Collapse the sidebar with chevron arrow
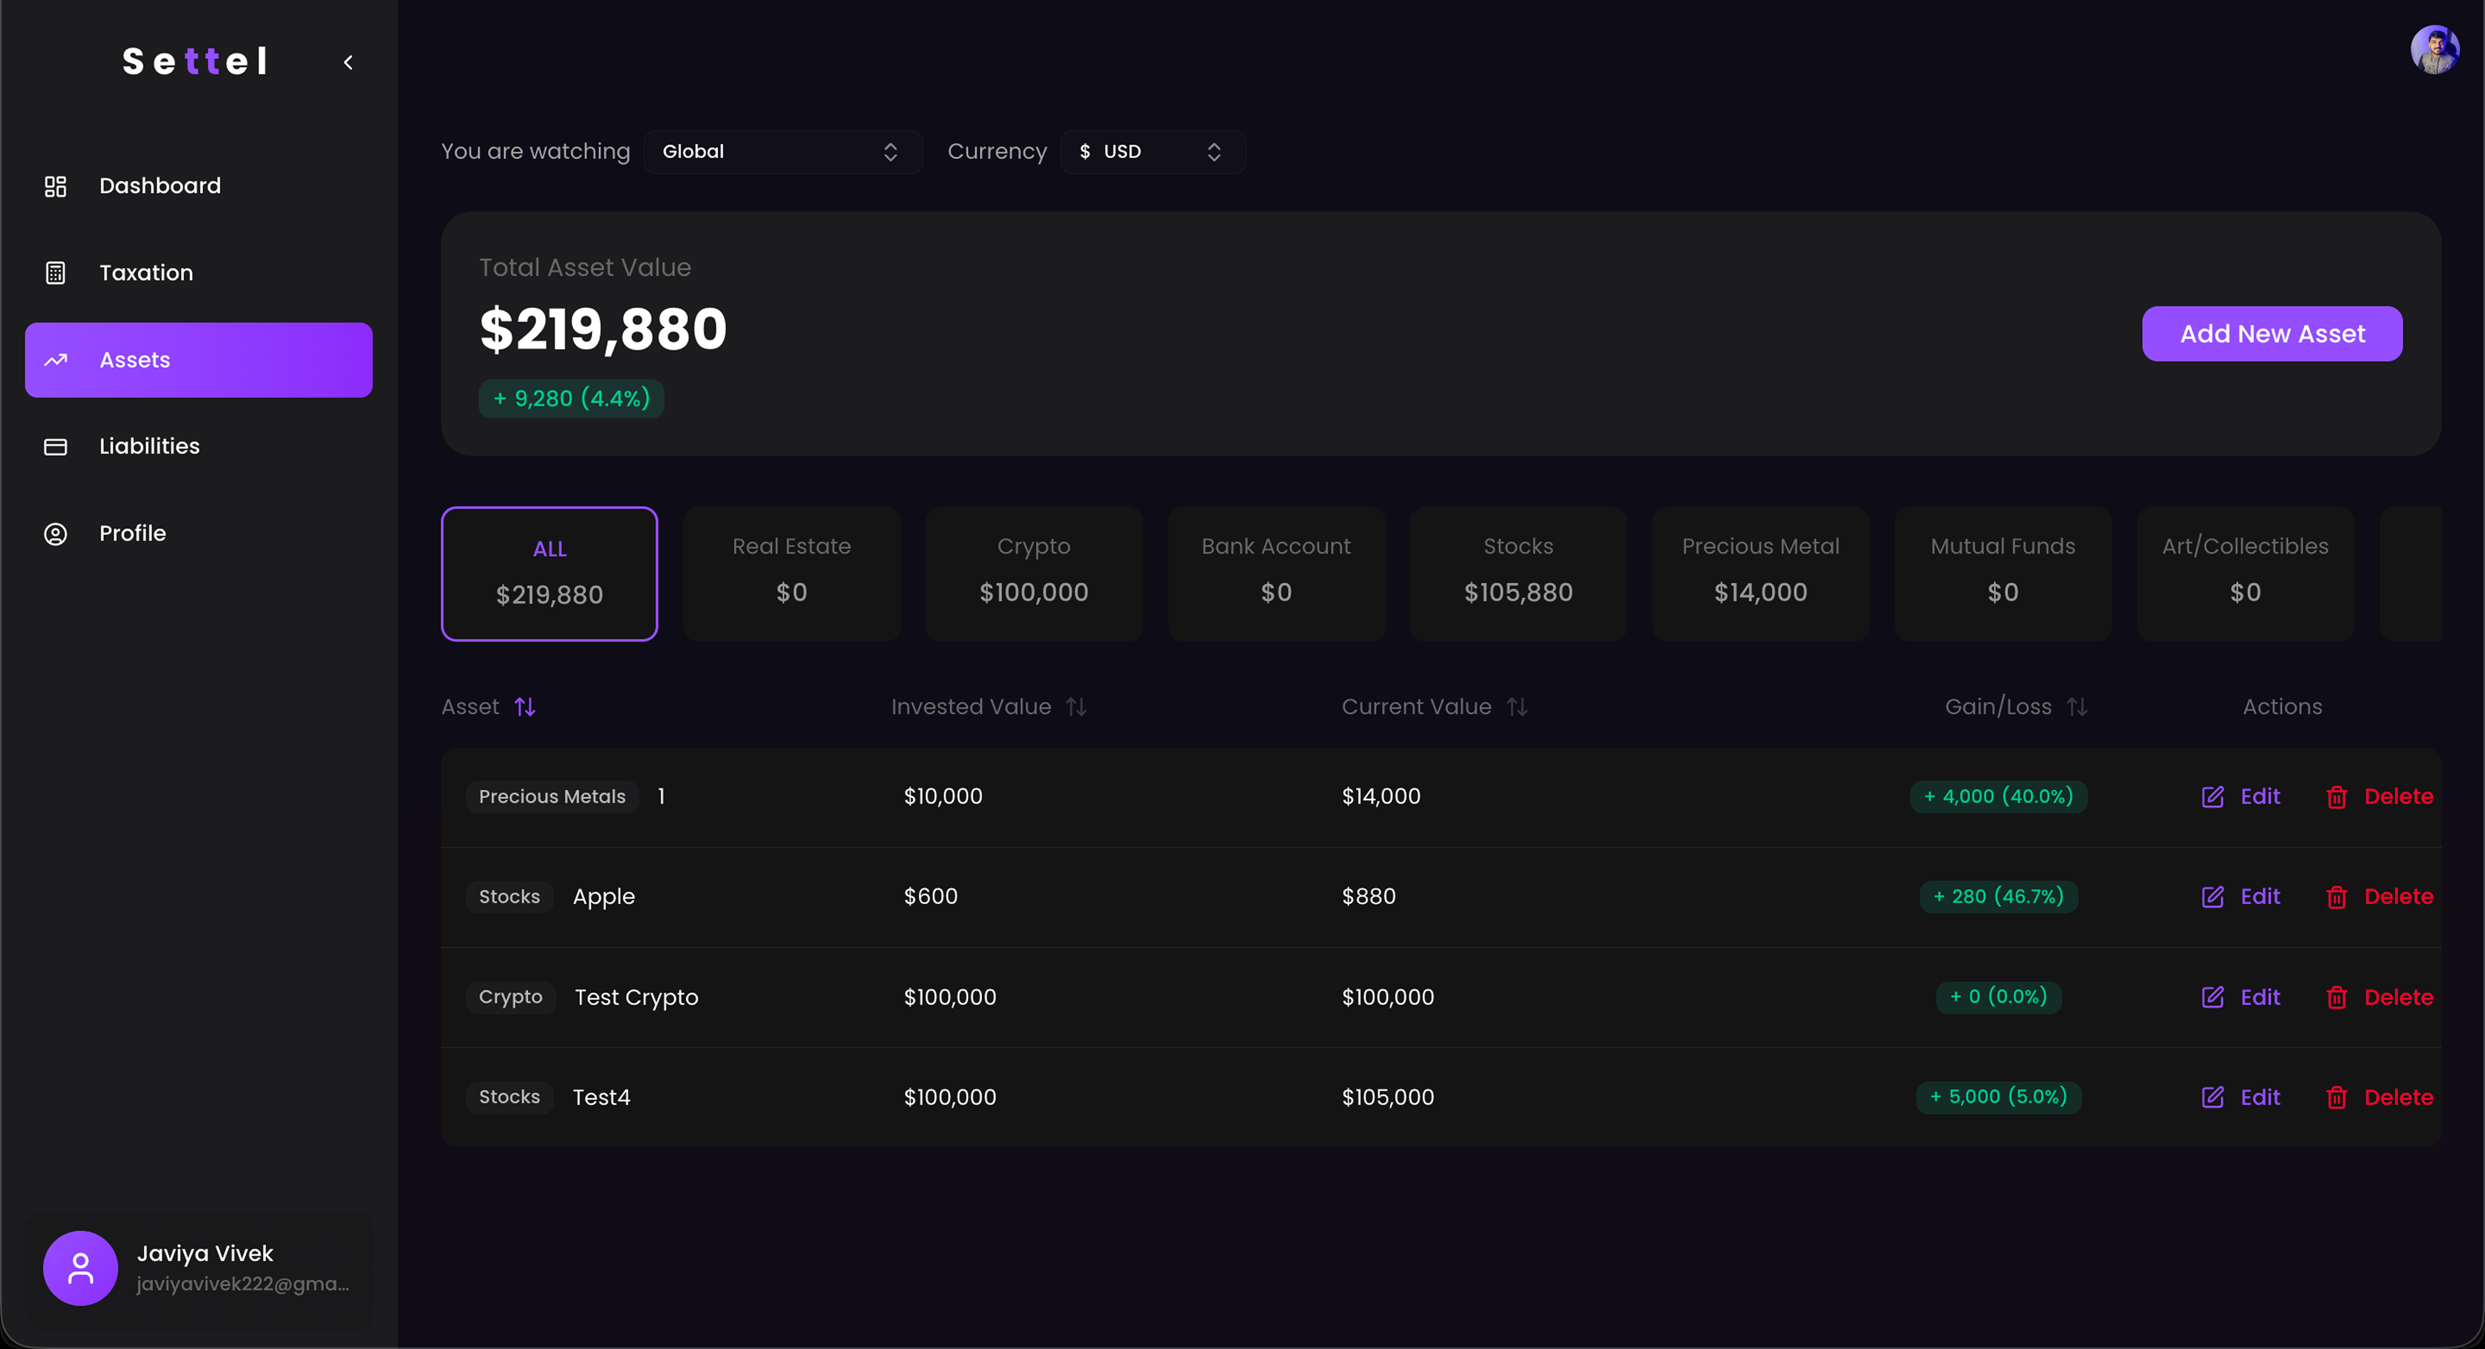Image resolution: width=2485 pixels, height=1349 pixels. tap(348, 63)
